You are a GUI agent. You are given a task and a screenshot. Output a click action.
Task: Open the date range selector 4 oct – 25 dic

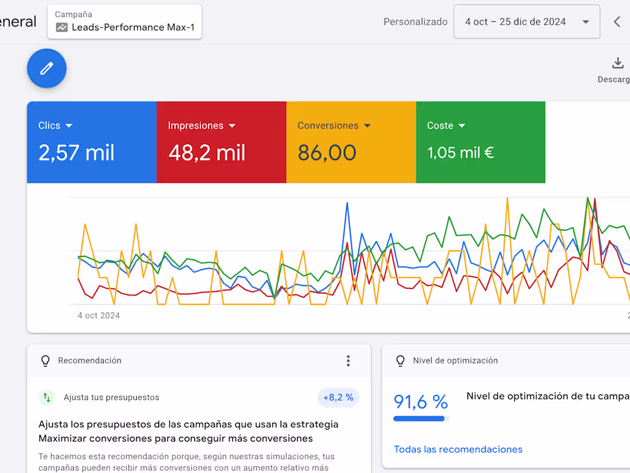point(526,21)
